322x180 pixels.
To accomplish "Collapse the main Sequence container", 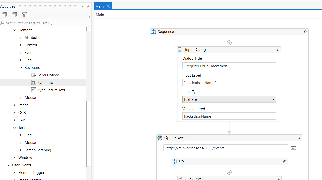I will pos(305,32).
